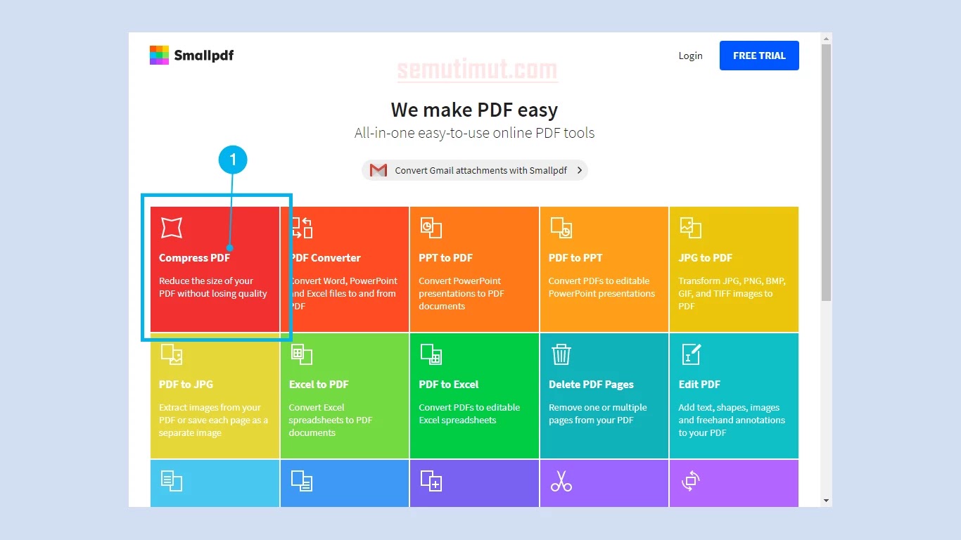Click the Compress PDF tile icon

pyautogui.click(x=172, y=227)
